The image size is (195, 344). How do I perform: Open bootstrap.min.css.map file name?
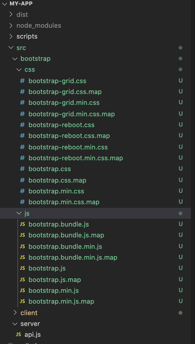(64, 202)
